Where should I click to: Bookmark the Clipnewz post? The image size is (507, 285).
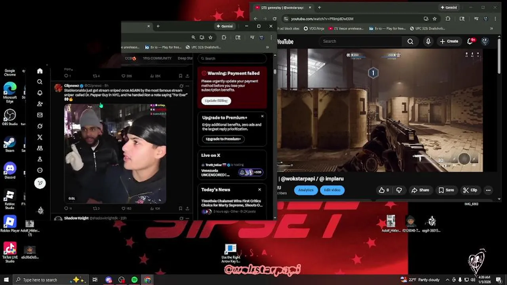point(180,208)
